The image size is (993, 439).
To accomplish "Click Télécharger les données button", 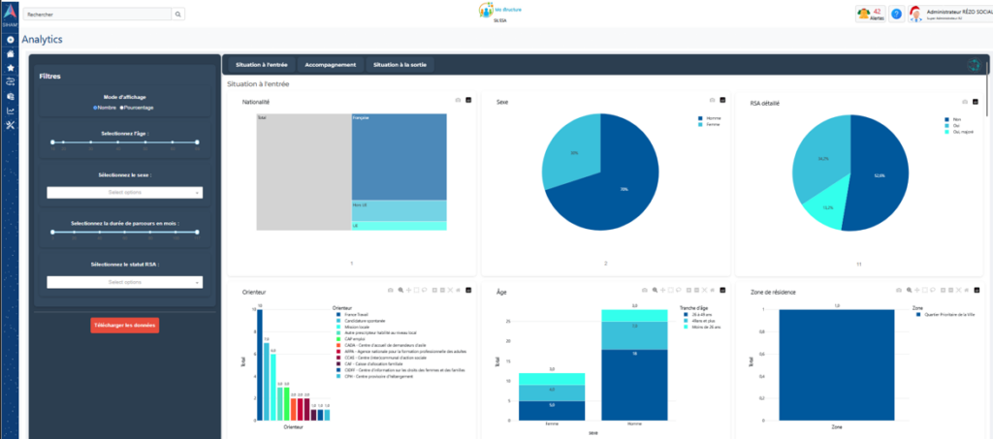I will tap(124, 326).
